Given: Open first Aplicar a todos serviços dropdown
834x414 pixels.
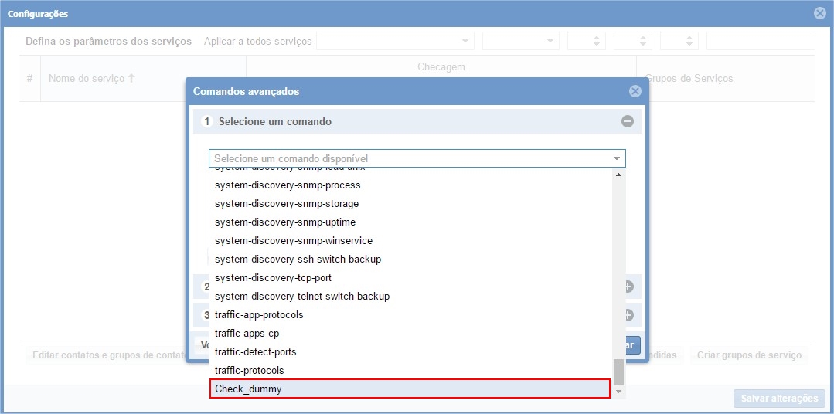Looking at the screenshot, I should click(x=395, y=41).
